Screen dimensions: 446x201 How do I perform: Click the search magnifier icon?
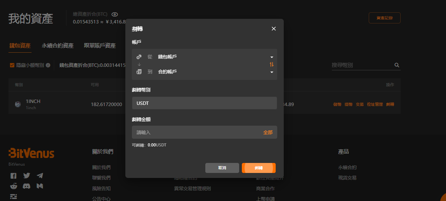coord(397,65)
